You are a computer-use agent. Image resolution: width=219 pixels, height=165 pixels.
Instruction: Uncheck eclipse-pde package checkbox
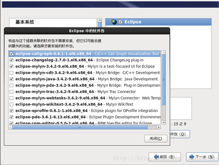12,117
